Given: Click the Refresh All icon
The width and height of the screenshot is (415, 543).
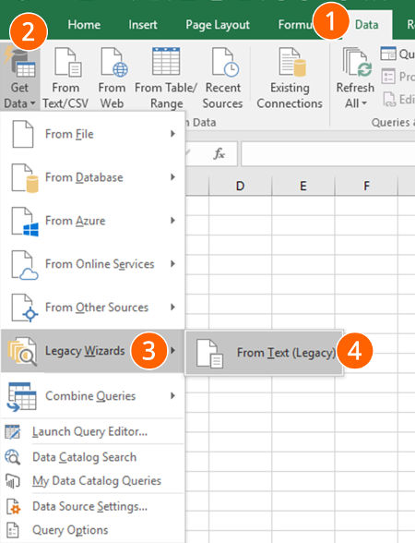Looking at the screenshot, I should click(357, 63).
